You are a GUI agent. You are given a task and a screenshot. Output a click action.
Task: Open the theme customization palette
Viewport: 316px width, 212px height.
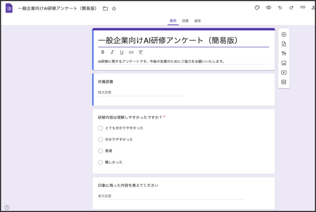coord(257,7)
